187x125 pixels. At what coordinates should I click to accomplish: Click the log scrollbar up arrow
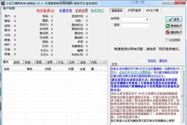pos(183,69)
